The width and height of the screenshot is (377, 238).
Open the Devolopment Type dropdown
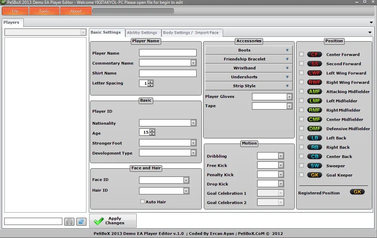[x=193, y=153]
